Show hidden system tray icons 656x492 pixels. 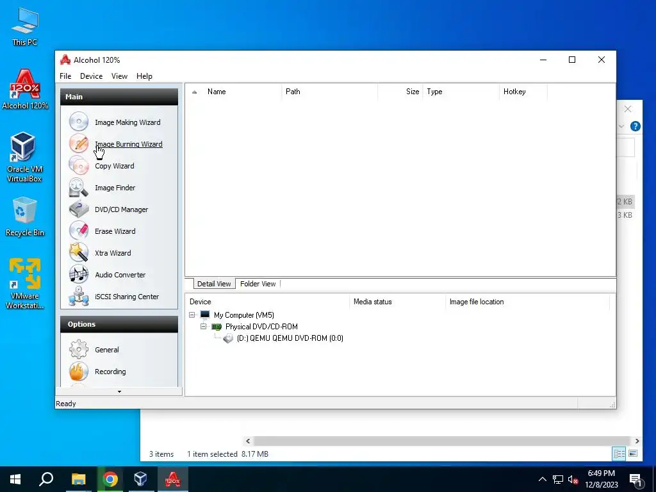[542, 479]
